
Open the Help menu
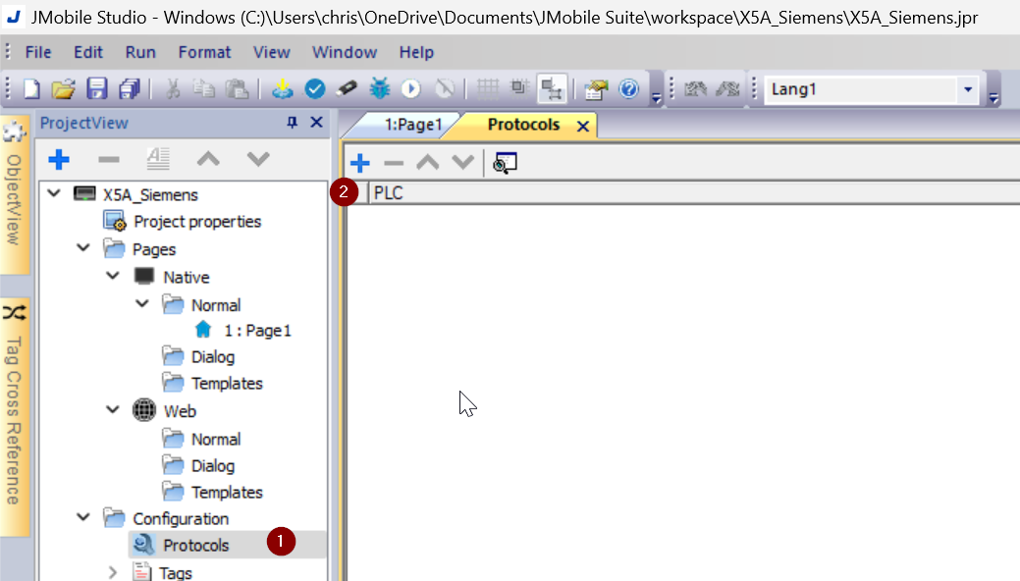(x=416, y=52)
